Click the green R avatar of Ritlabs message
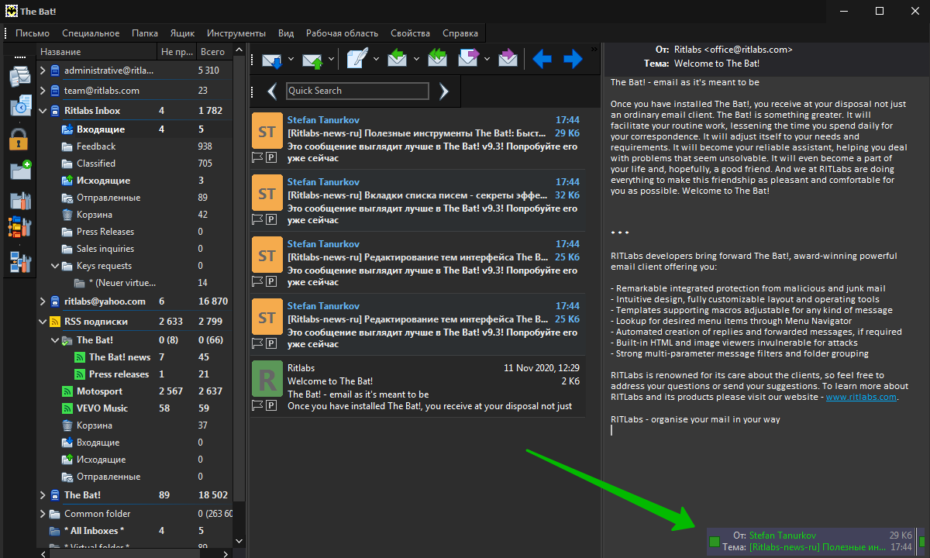This screenshot has height=558, width=930. pos(267,379)
